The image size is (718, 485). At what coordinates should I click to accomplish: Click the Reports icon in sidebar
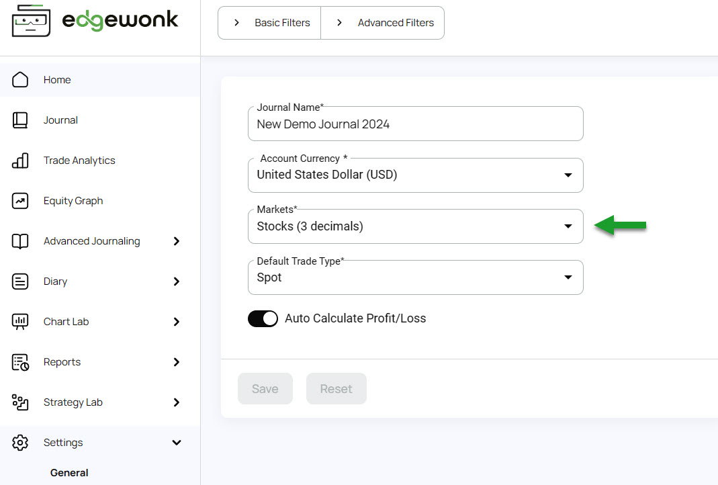(20, 362)
